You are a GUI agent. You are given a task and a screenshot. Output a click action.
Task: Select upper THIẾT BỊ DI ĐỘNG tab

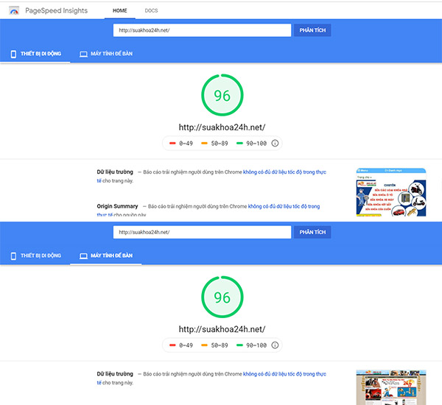[35, 54]
